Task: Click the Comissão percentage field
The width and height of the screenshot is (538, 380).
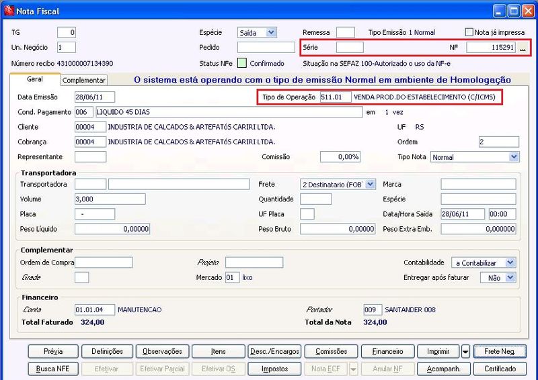Action: [x=340, y=157]
